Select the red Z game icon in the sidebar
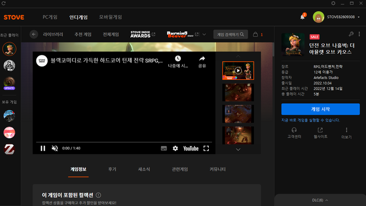 [x=9, y=149]
